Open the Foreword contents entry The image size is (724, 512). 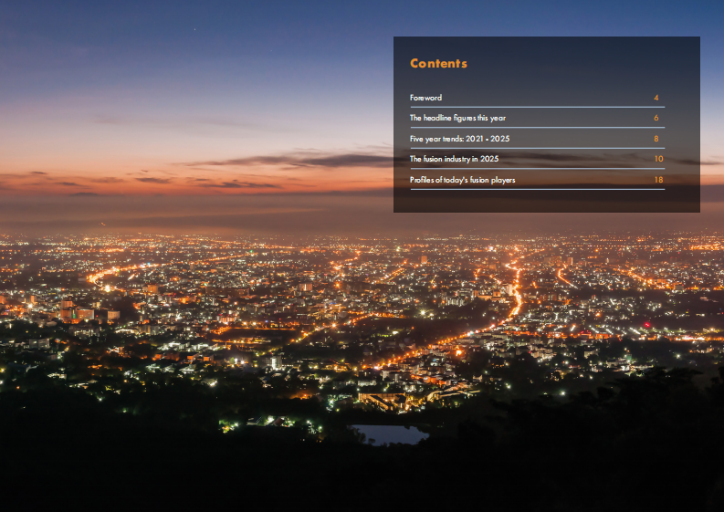426,98
